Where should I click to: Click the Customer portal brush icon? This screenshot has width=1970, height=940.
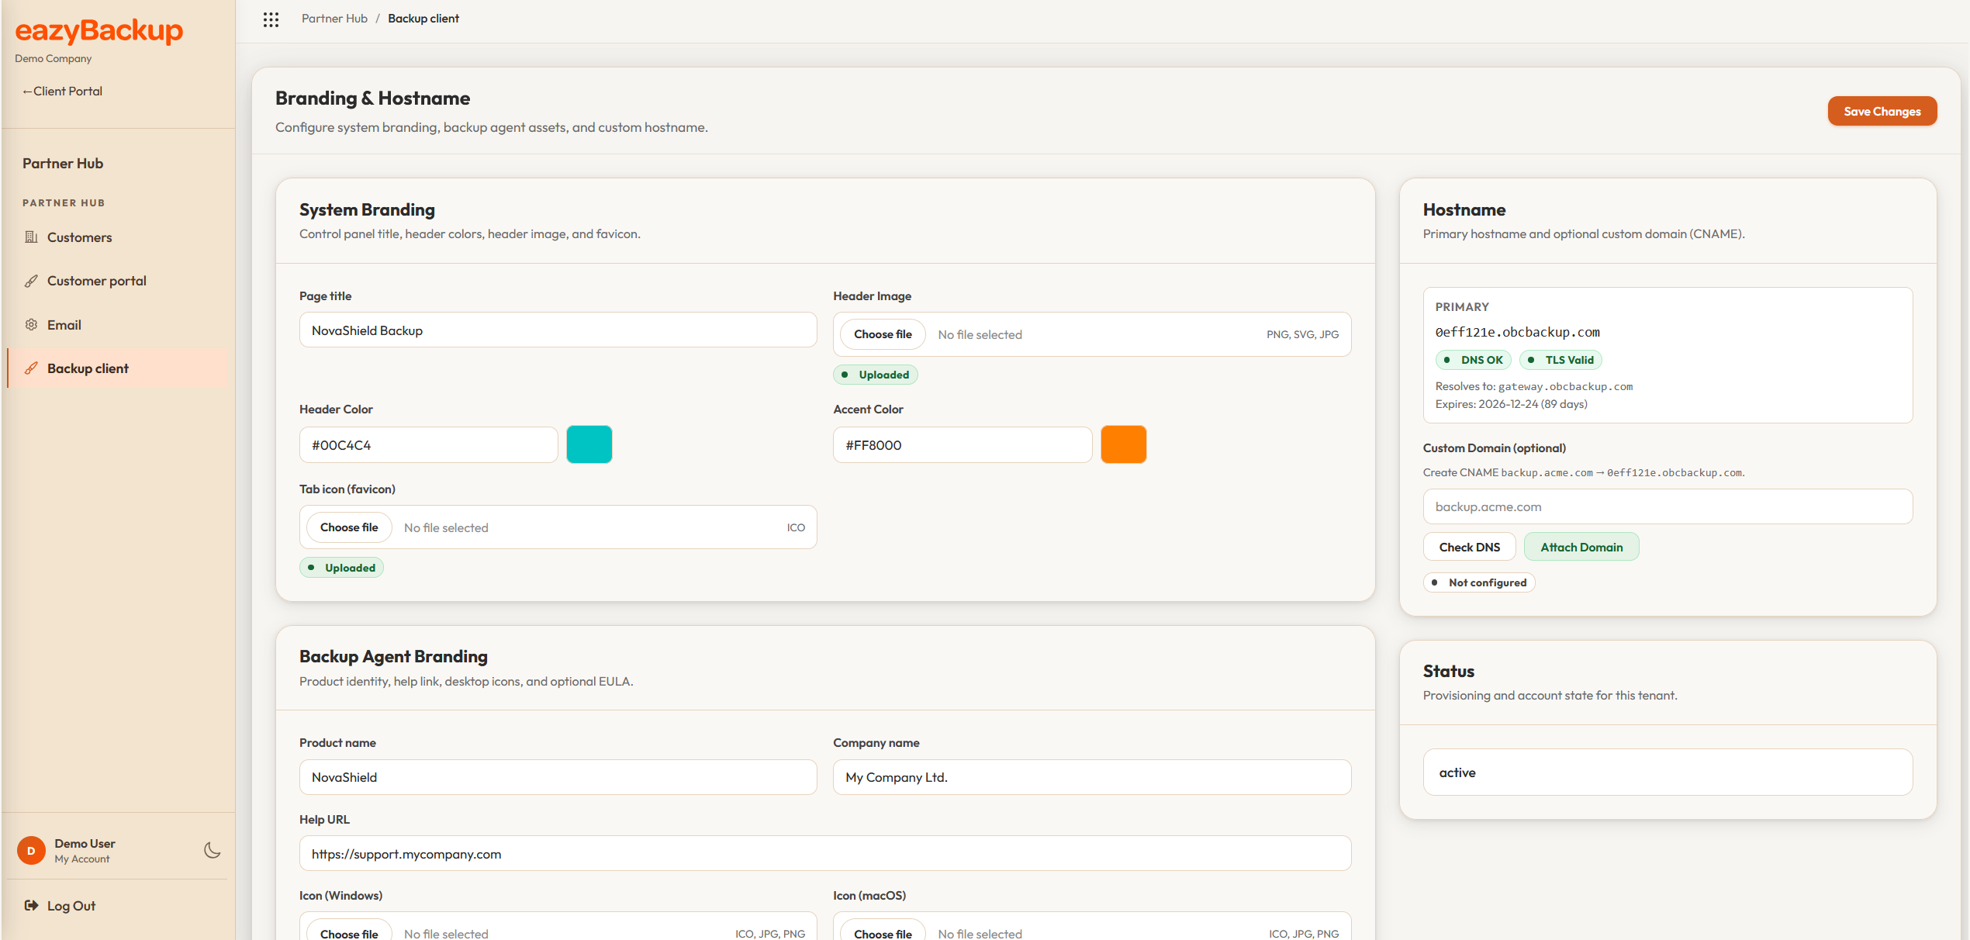coord(31,281)
